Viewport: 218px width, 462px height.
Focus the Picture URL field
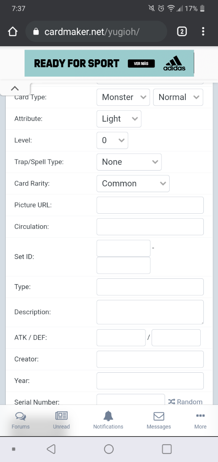(150, 205)
